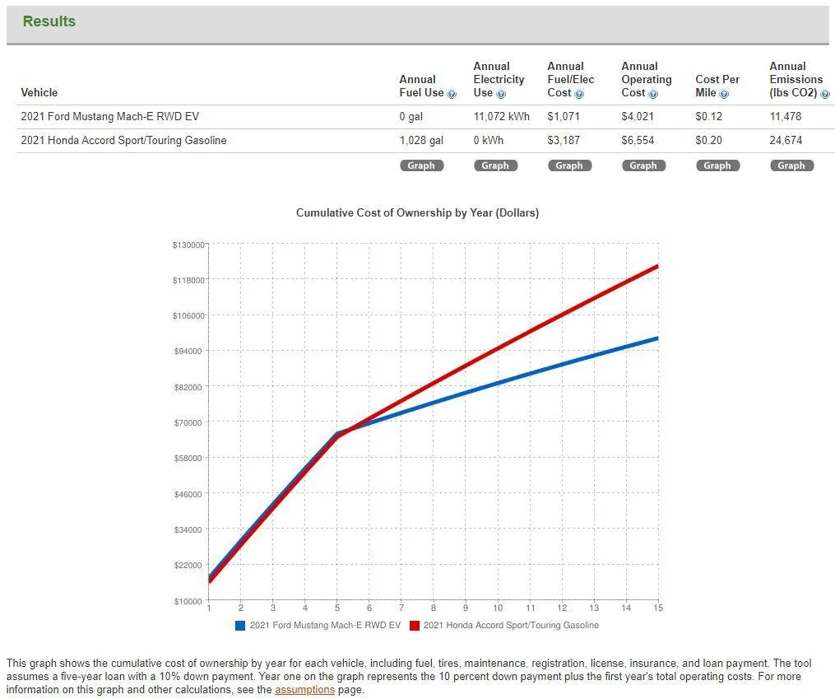
Task: Click table row 2021 Ford Mustang Mach-E RWD EV
Action: coord(425,117)
